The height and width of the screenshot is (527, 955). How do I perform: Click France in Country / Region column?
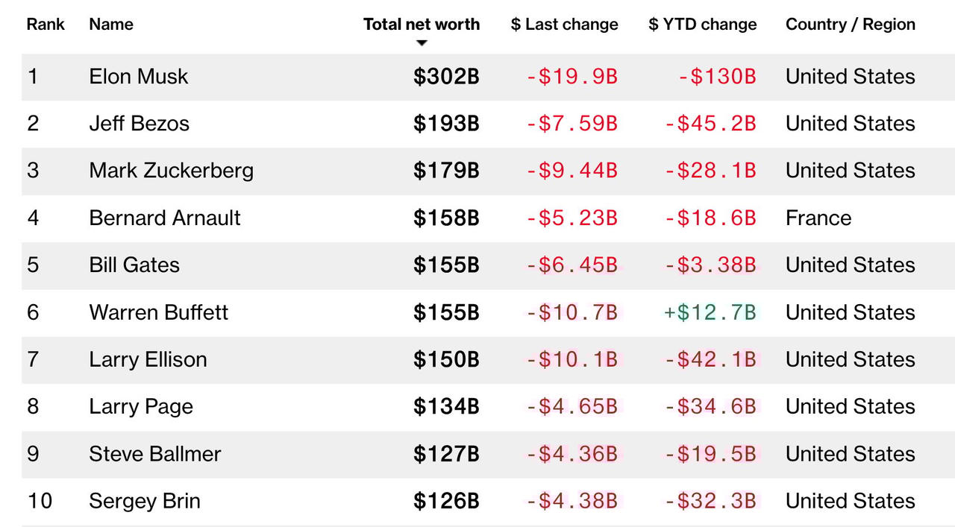(818, 218)
